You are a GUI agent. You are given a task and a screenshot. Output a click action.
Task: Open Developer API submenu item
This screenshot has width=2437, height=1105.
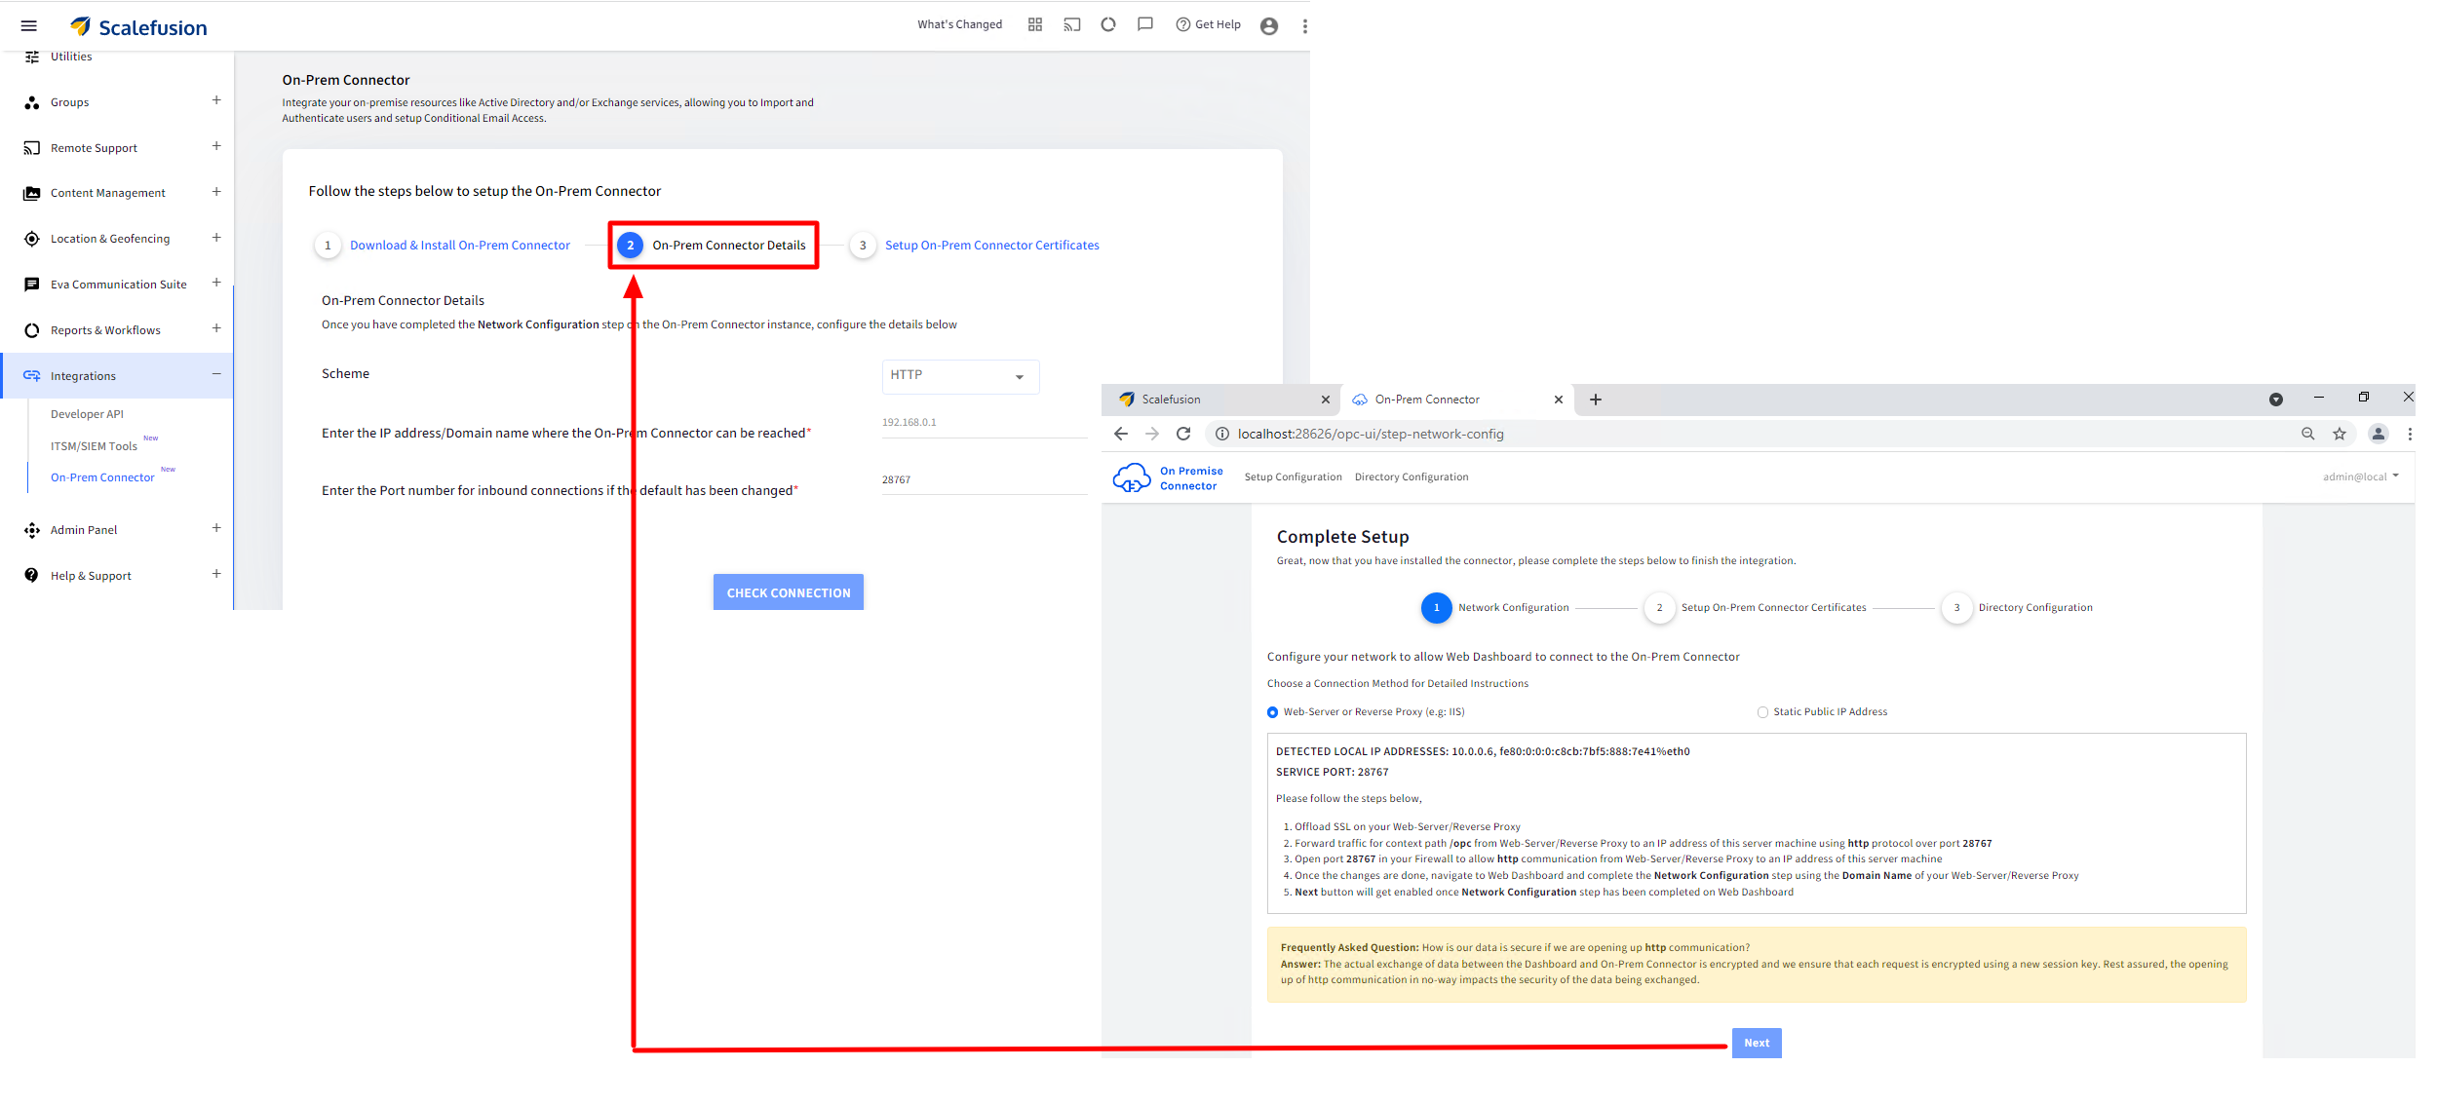tap(87, 414)
